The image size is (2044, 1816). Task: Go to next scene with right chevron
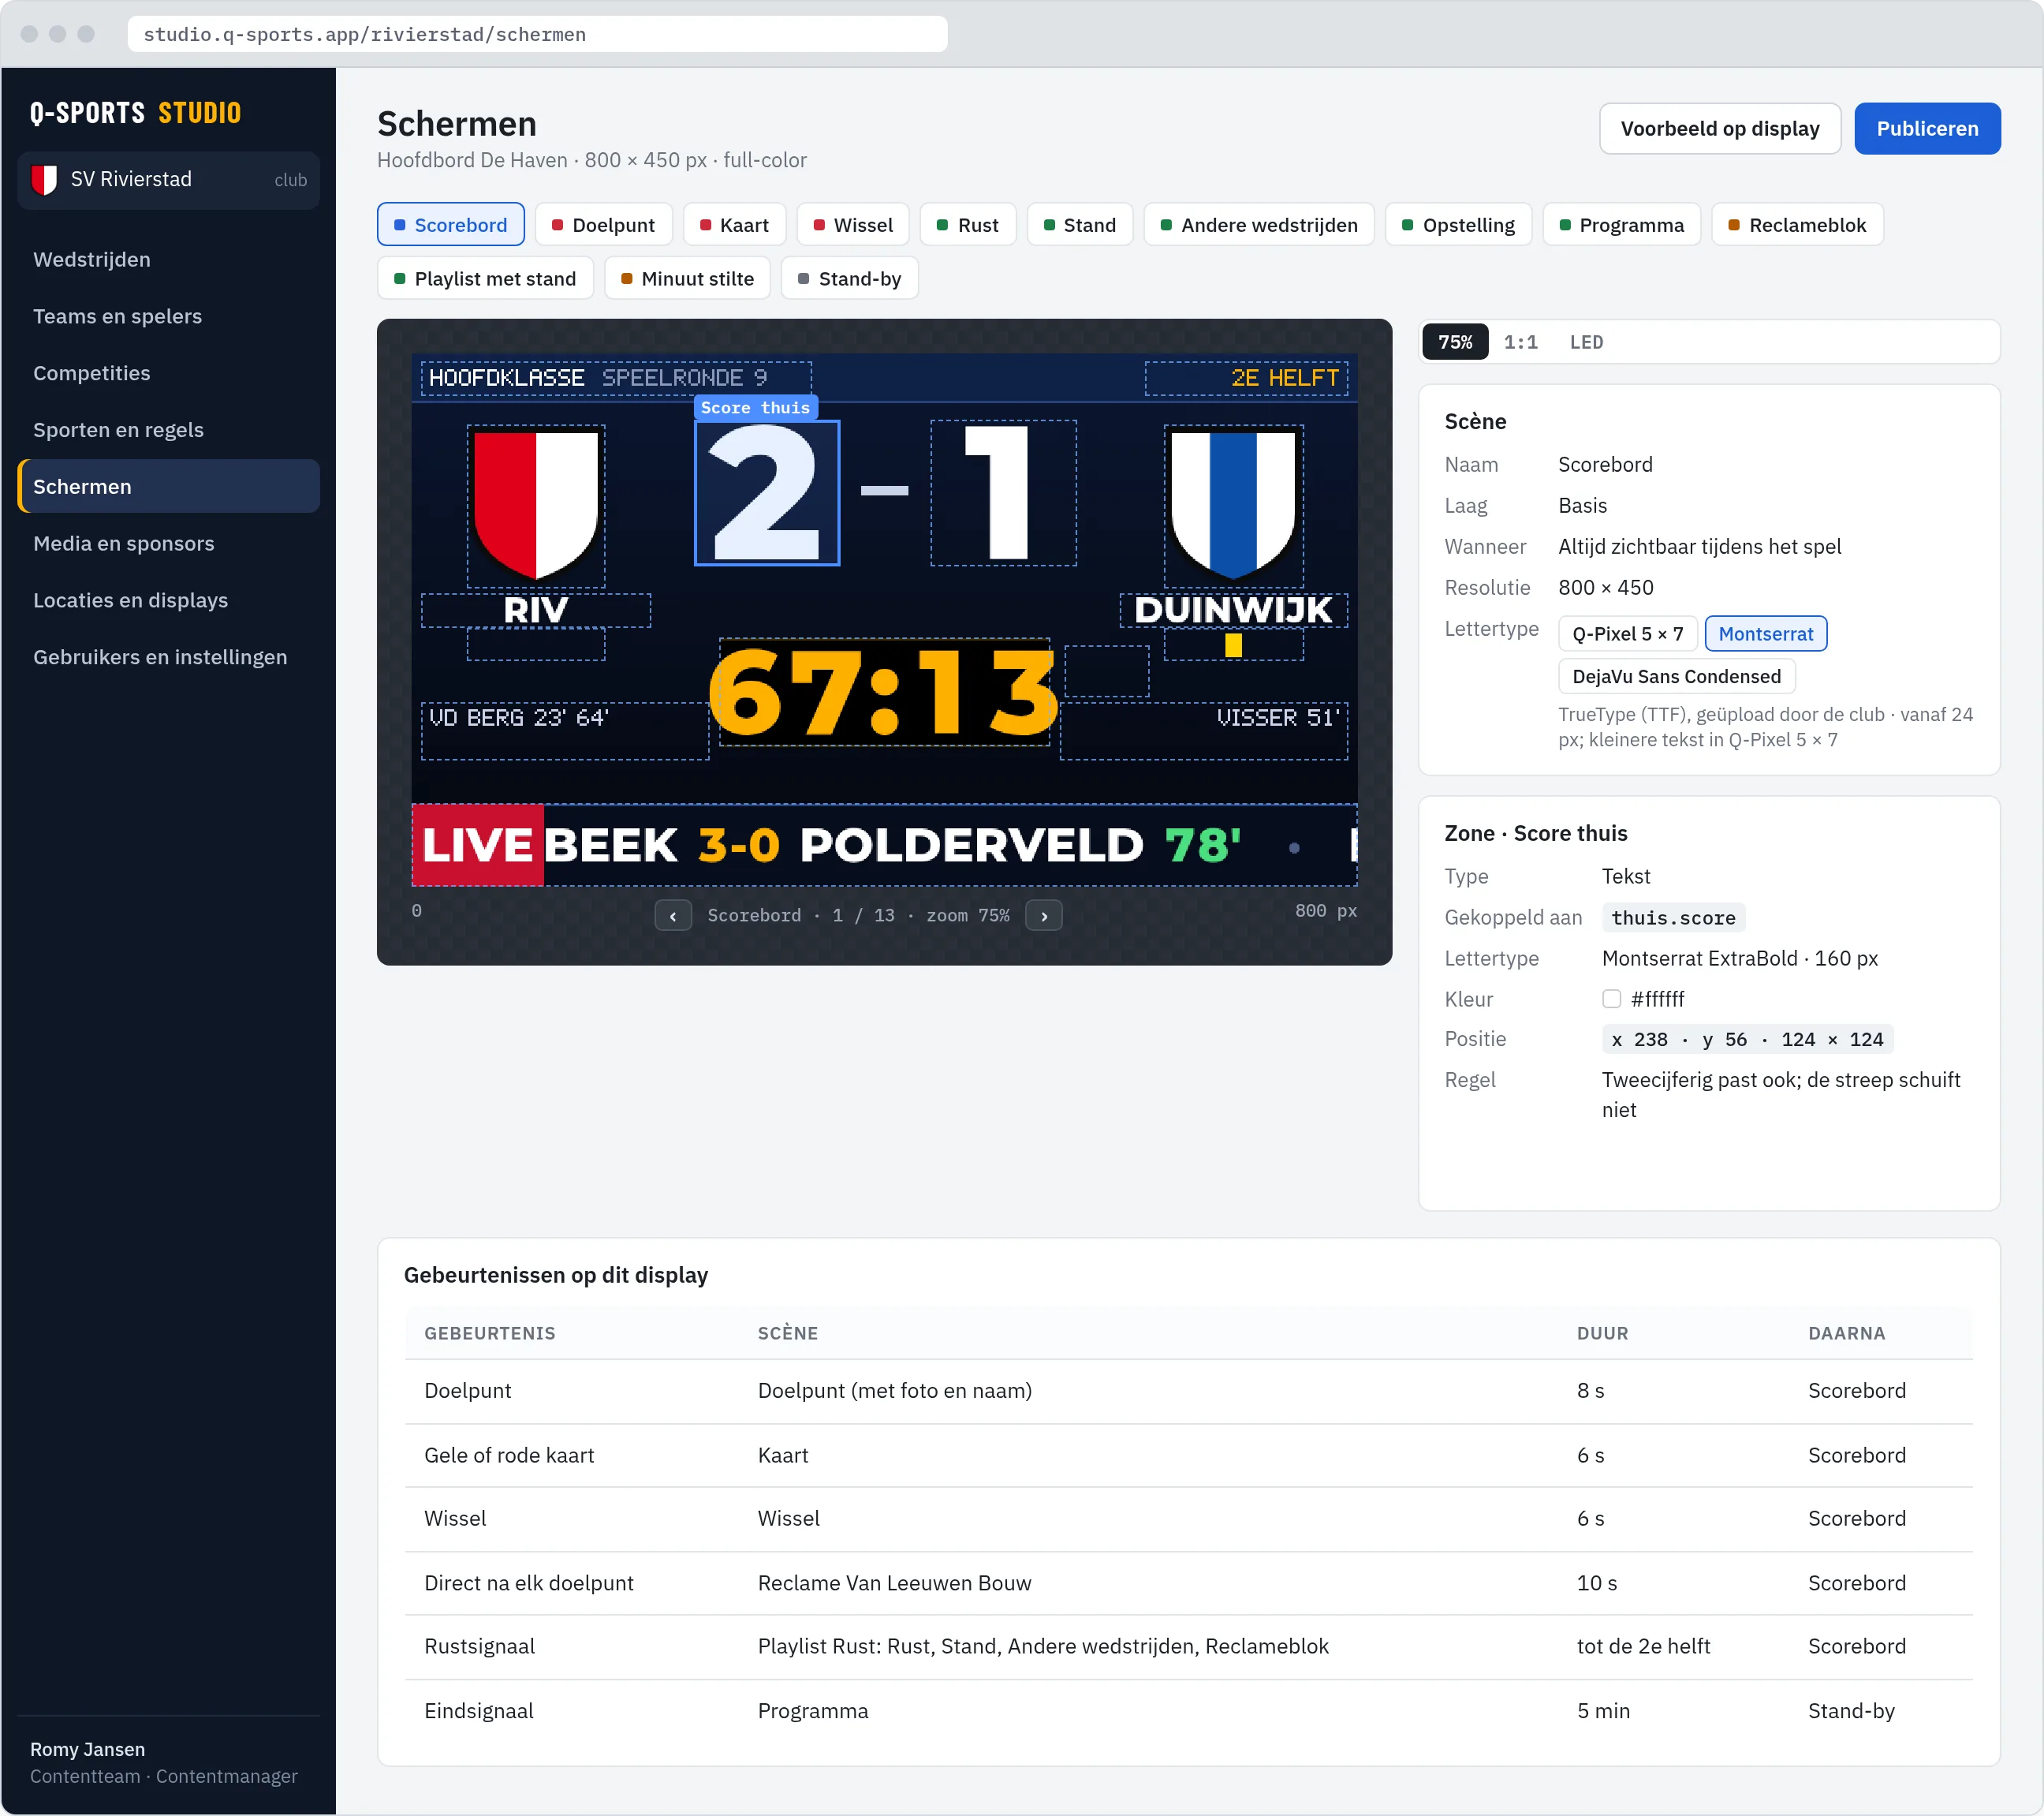click(1044, 916)
